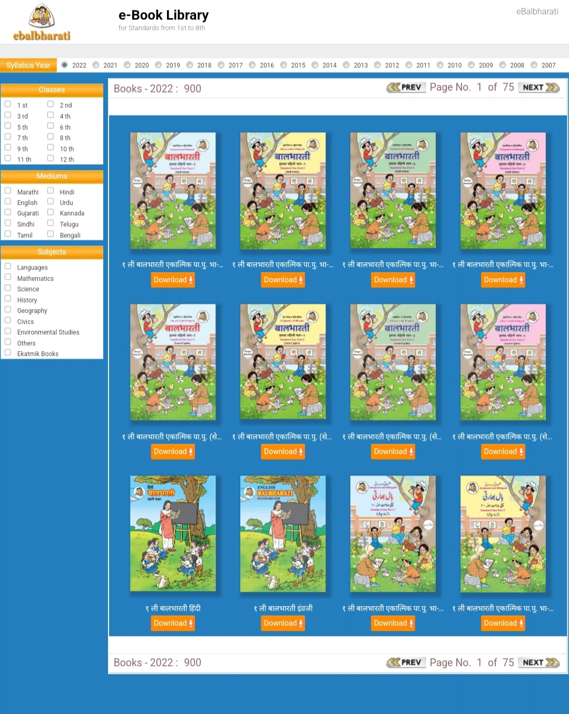Select syllabus year 2015
The image size is (569, 714).
[283, 65]
